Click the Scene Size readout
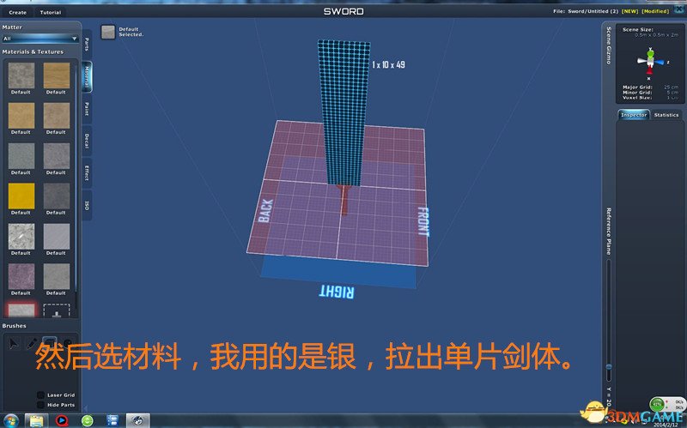The height and width of the screenshot is (428, 687). 650,32
